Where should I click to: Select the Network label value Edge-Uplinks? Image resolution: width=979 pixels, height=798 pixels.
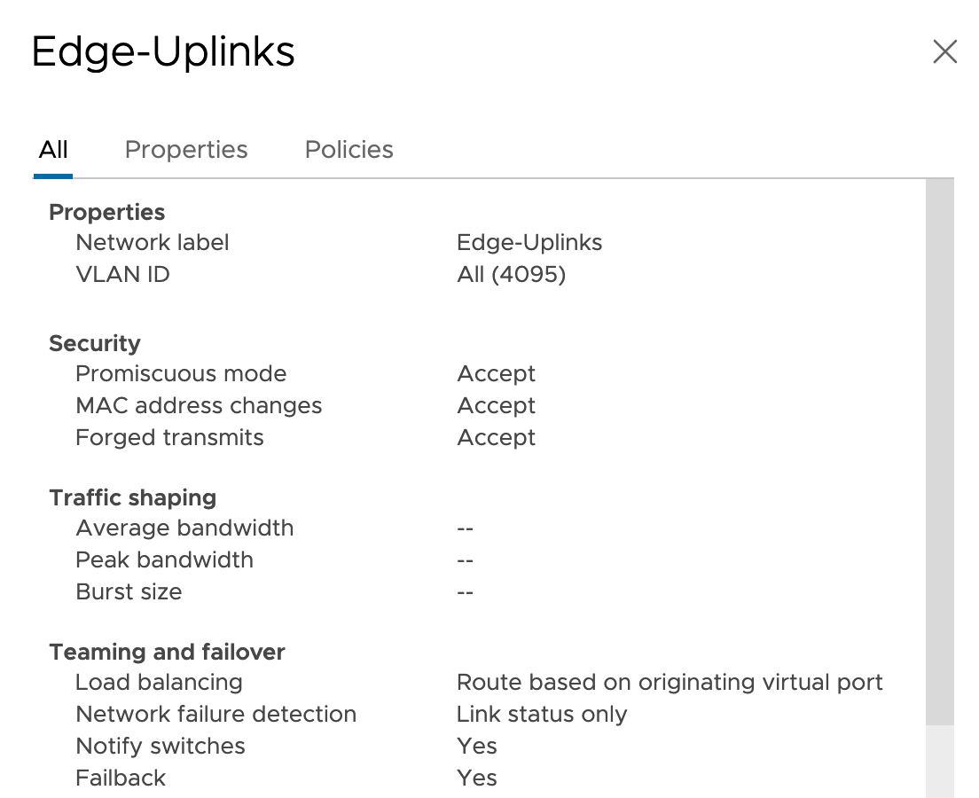(x=529, y=242)
